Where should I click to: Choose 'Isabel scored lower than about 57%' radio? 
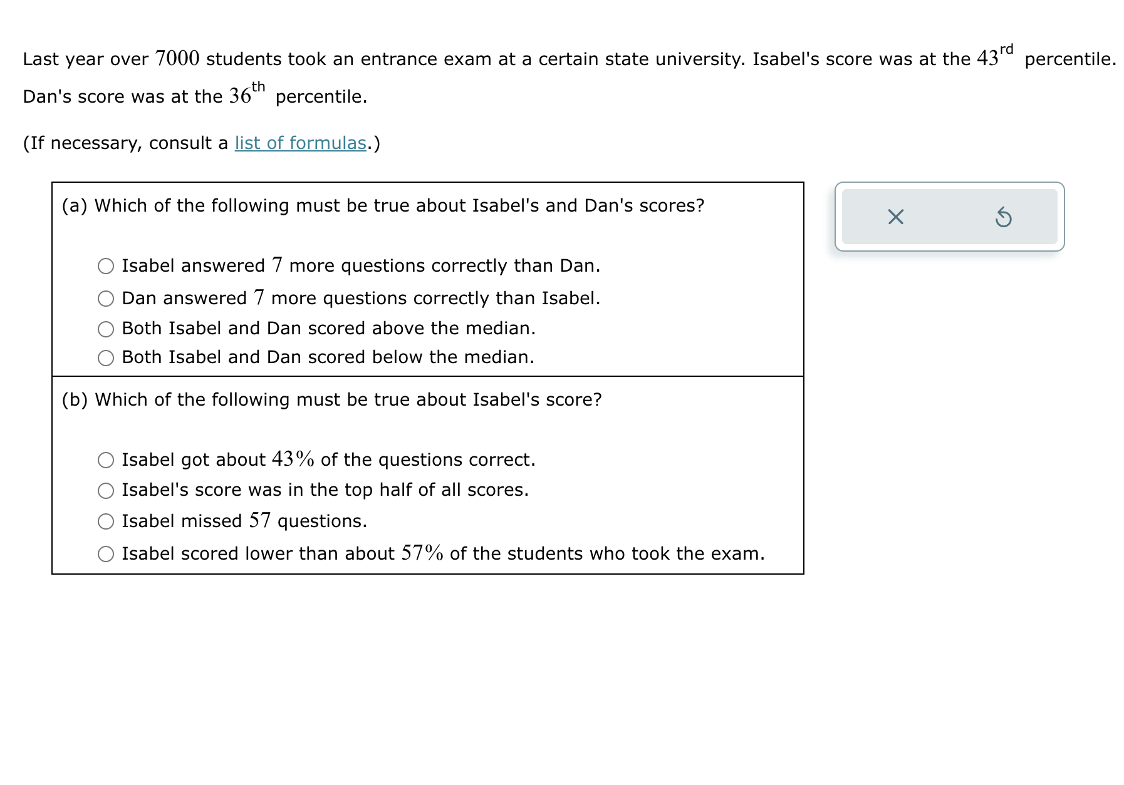click(106, 554)
